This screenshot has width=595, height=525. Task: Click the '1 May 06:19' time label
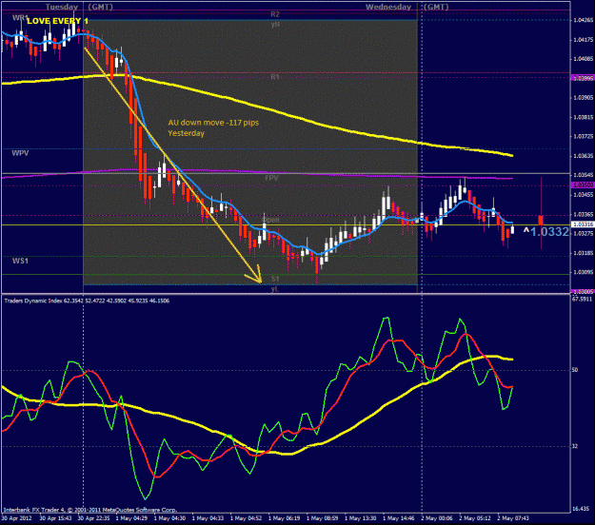tap(285, 518)
